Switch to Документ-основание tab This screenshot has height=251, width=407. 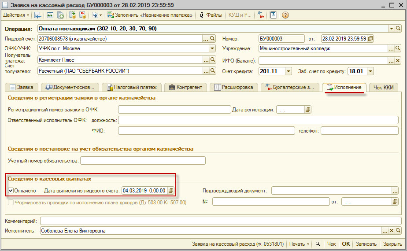(70, 88)
